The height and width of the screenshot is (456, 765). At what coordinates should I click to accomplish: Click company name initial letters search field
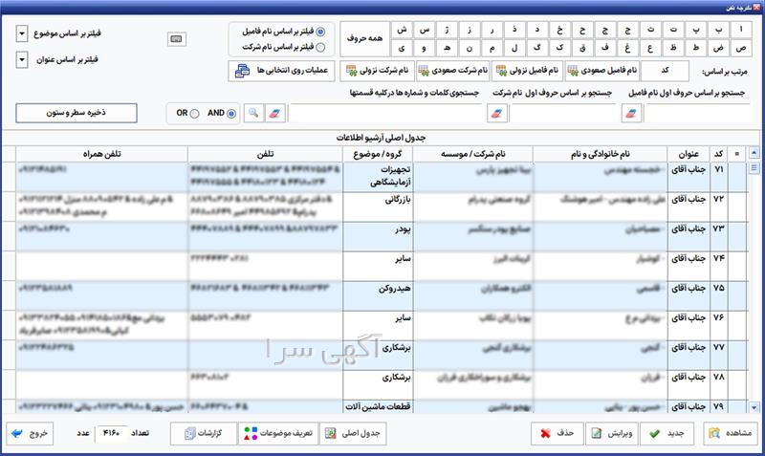564,113
